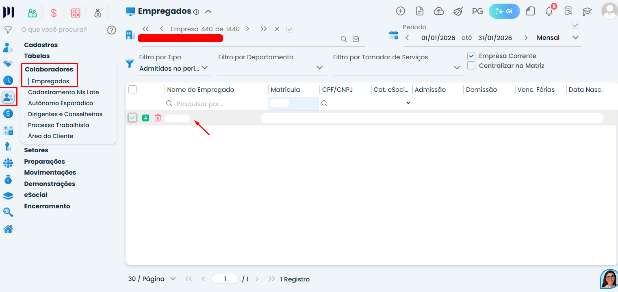Click the menu search field
This screenshot has height=292, width=618.
click(x=61, y=30)
